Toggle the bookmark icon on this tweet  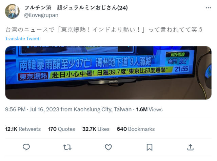pyautogui.click(x=150, y=147)
